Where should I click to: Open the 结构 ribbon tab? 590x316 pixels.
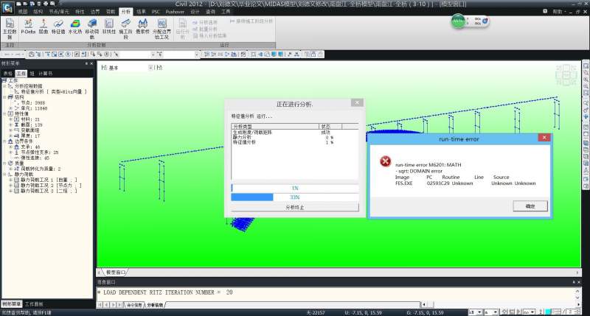point(38,12)
